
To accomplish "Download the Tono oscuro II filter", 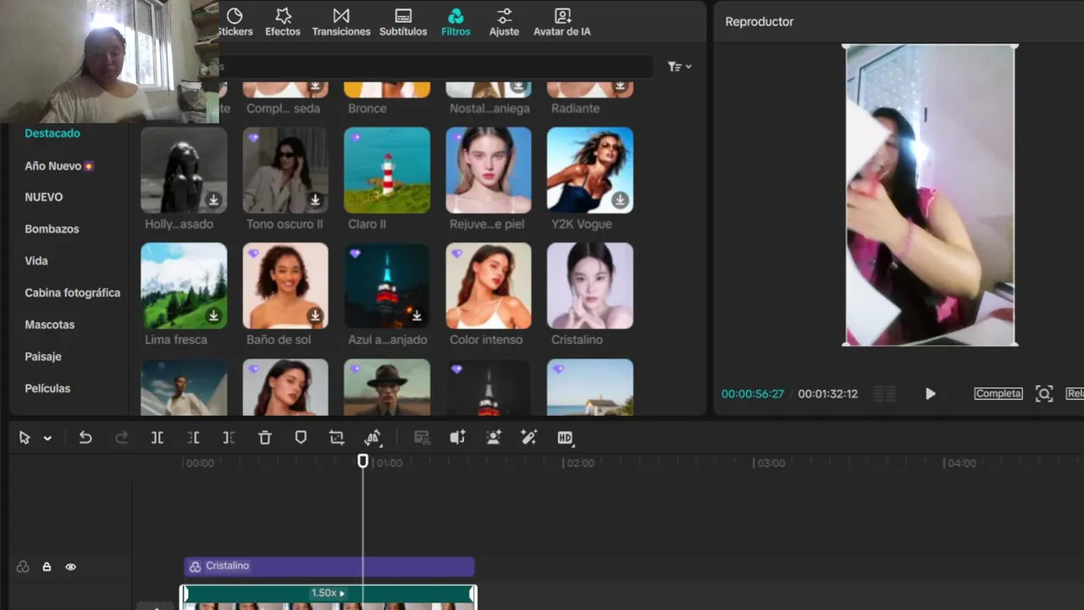I will (x=315, y=200).
